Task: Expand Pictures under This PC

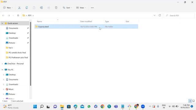Action: click(x=3, y=94)
